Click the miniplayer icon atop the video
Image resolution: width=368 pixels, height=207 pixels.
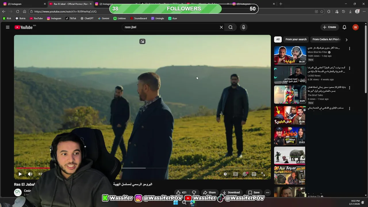click(142, 41)
